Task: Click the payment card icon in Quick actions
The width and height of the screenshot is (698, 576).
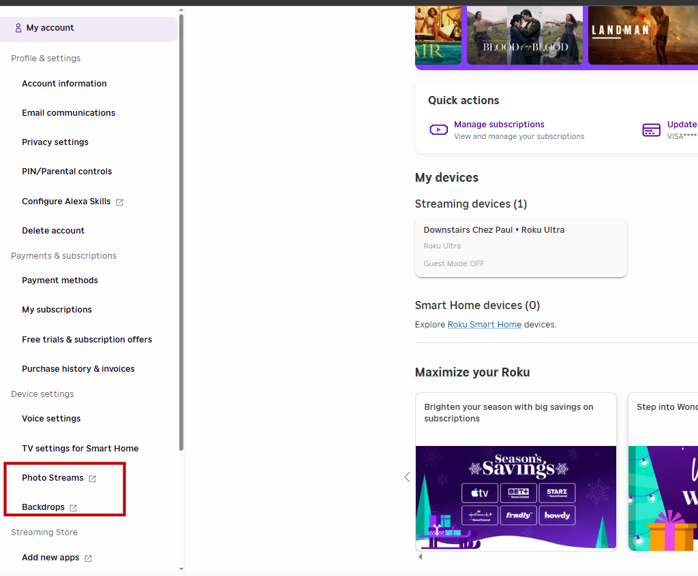Action: (651, 130)
